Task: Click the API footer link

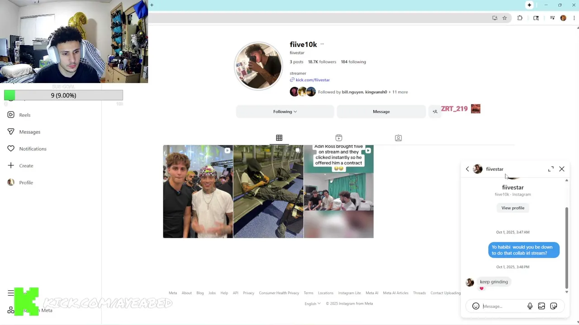Action: coord(236,293)
